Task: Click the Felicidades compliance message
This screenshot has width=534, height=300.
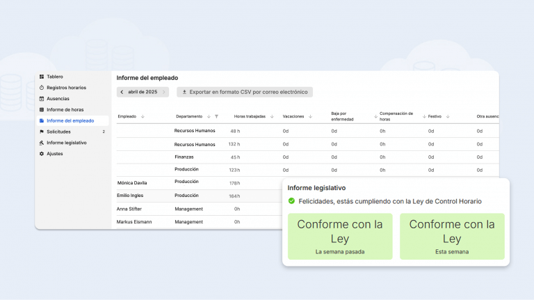Action: pyautogui.click(x=390, y=201)
